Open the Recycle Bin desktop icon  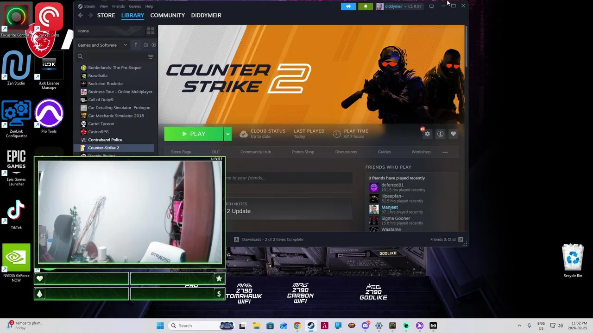(x=573, y=260)
